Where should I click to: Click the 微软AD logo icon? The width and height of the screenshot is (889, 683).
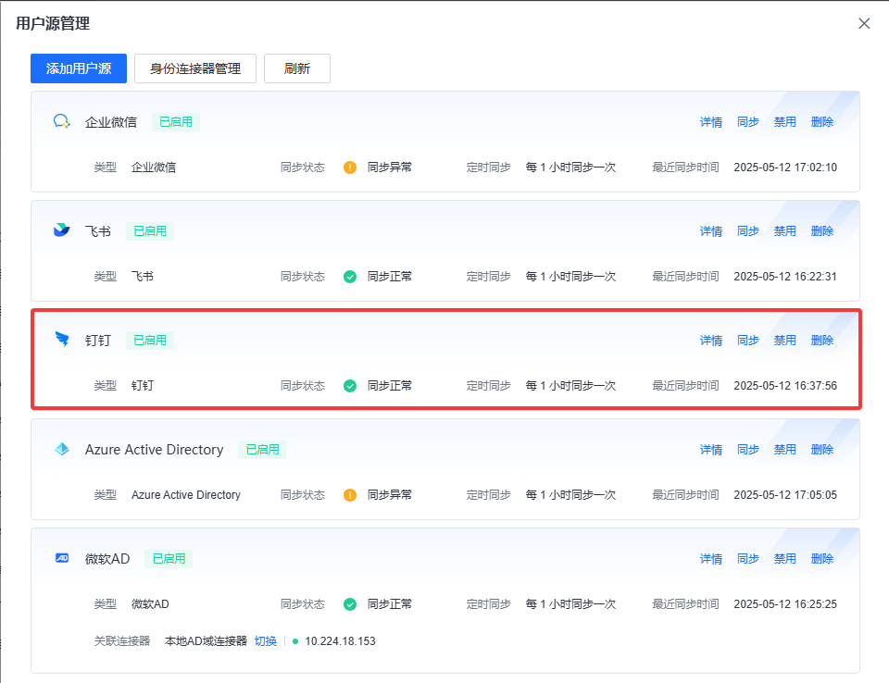click(62, 558)
